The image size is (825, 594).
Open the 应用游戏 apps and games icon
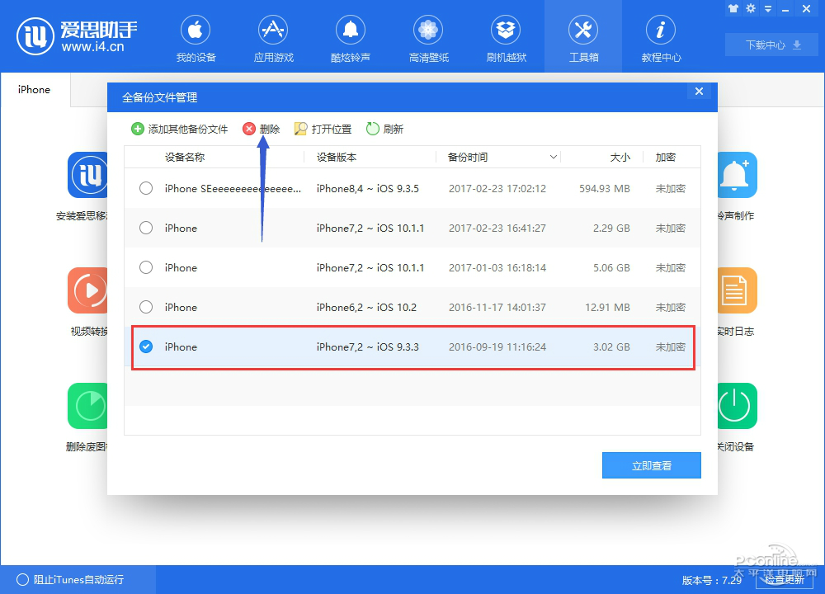[273, 39]
